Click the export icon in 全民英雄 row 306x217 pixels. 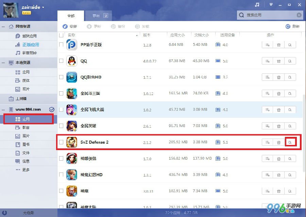267,126
